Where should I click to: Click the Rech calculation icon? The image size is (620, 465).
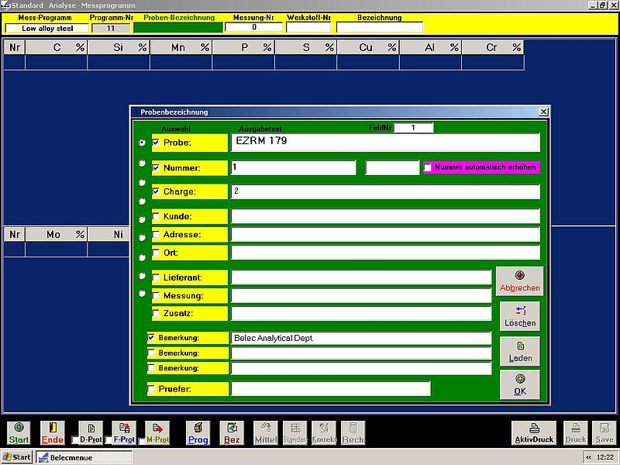[x=353, y=433]
